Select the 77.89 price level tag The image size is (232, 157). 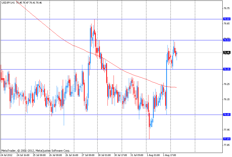tap(226, 139)
